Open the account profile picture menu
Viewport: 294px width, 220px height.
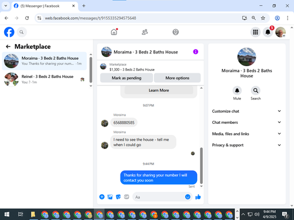coord(280,32)
